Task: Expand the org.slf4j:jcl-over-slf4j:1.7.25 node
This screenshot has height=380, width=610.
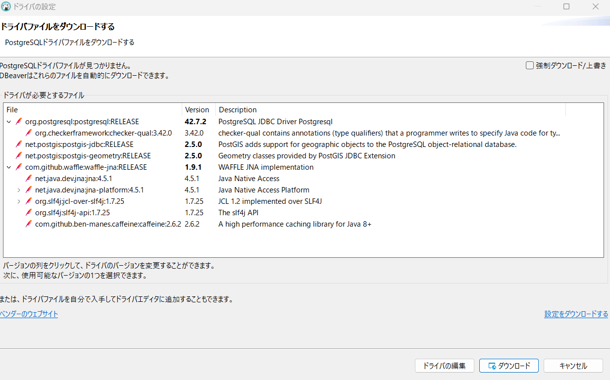Action: click(19, 201)
